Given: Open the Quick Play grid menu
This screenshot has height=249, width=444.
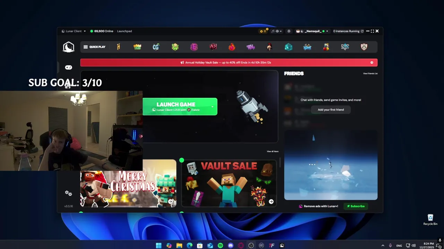Looking at the screenshot, I should click(x=94, y=47).
